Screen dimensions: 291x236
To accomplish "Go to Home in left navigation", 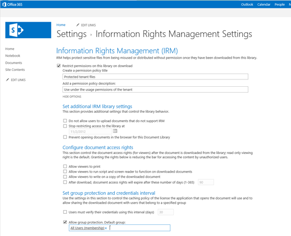I will tap(10, 49).
